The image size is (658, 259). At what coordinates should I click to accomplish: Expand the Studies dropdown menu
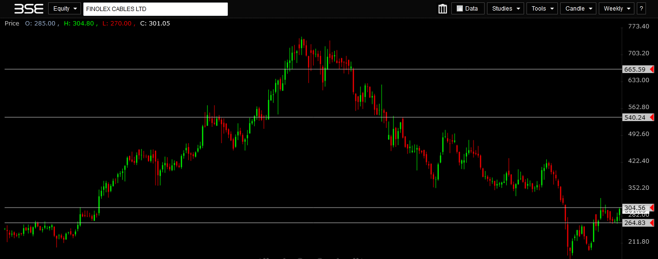click(505, 9)
